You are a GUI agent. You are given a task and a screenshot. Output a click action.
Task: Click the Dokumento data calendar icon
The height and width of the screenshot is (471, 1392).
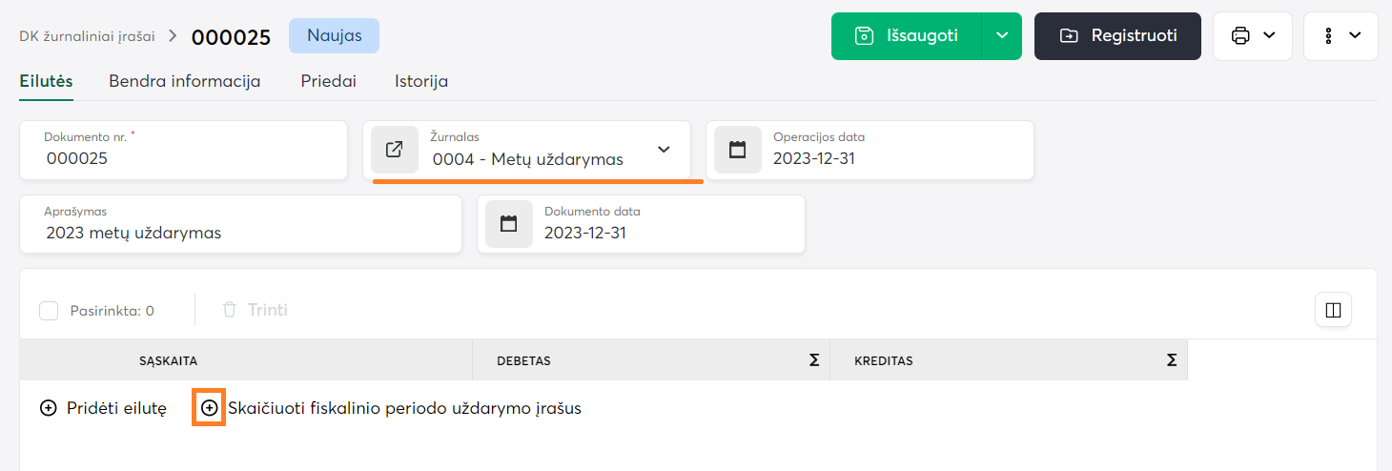[x=508, y=224]
